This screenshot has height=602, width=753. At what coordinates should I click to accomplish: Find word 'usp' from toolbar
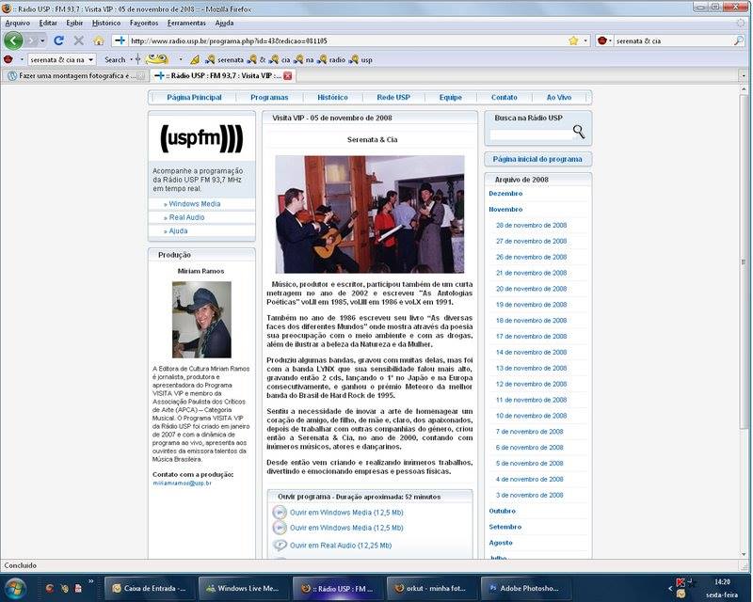361,60
